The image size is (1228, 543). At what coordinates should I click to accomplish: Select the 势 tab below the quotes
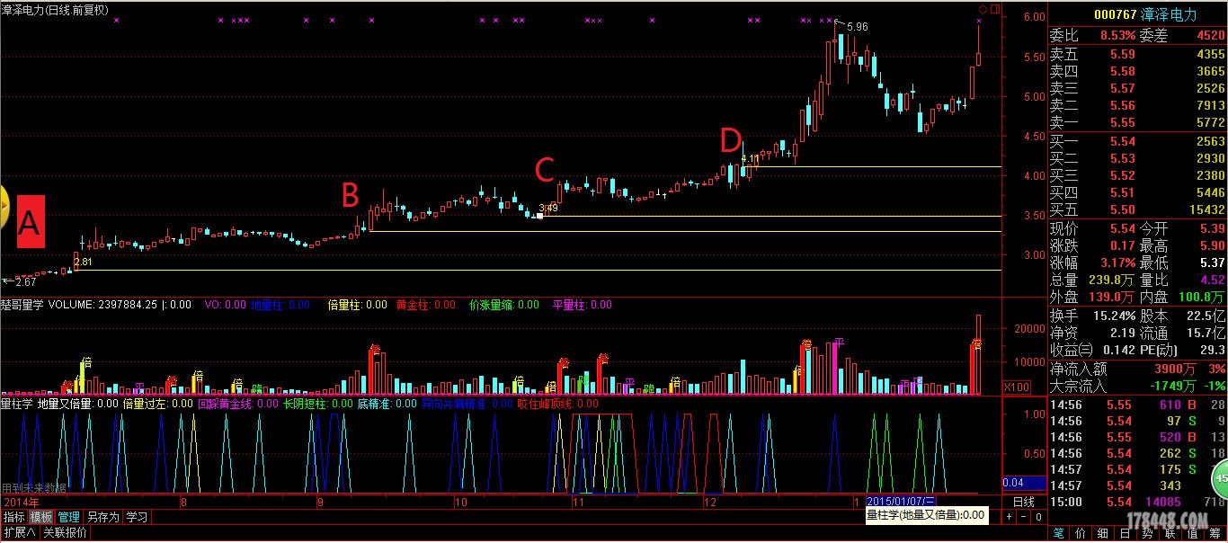1149,533
